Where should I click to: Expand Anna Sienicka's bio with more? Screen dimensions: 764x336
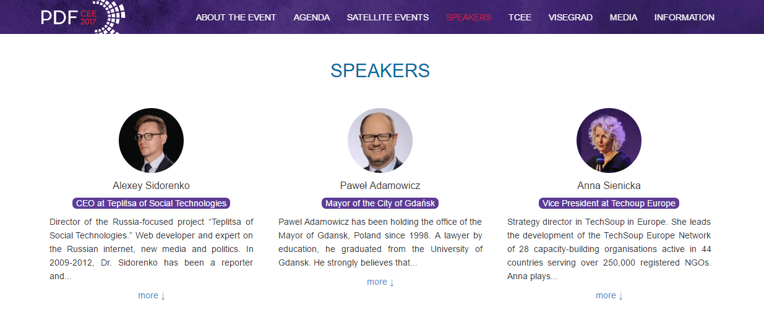tap(609, 295)
